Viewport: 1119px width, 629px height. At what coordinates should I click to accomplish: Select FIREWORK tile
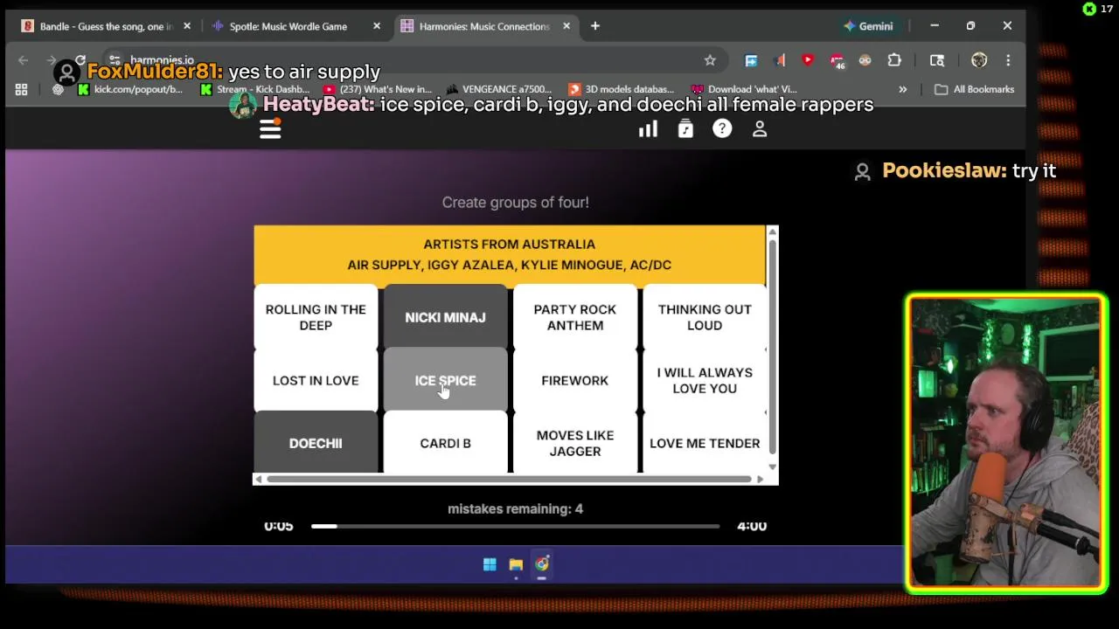pyautogui.click(x=574, y=380)
